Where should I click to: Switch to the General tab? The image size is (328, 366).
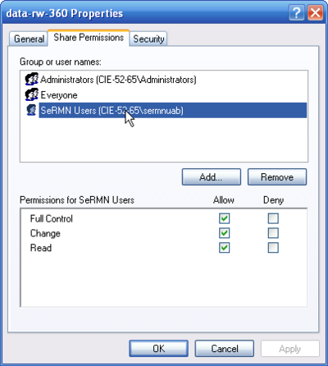[x=29, y=39]
